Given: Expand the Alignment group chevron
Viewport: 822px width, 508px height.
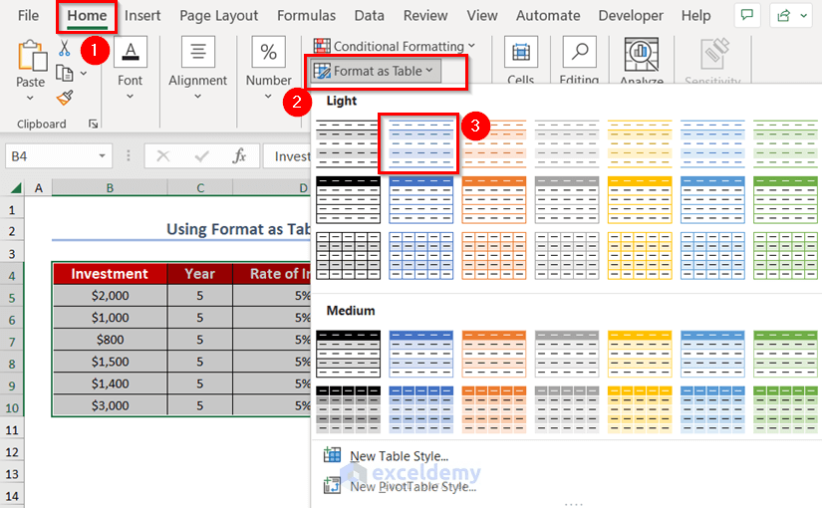Looking at the screenshot, I should tap(197, 97).
